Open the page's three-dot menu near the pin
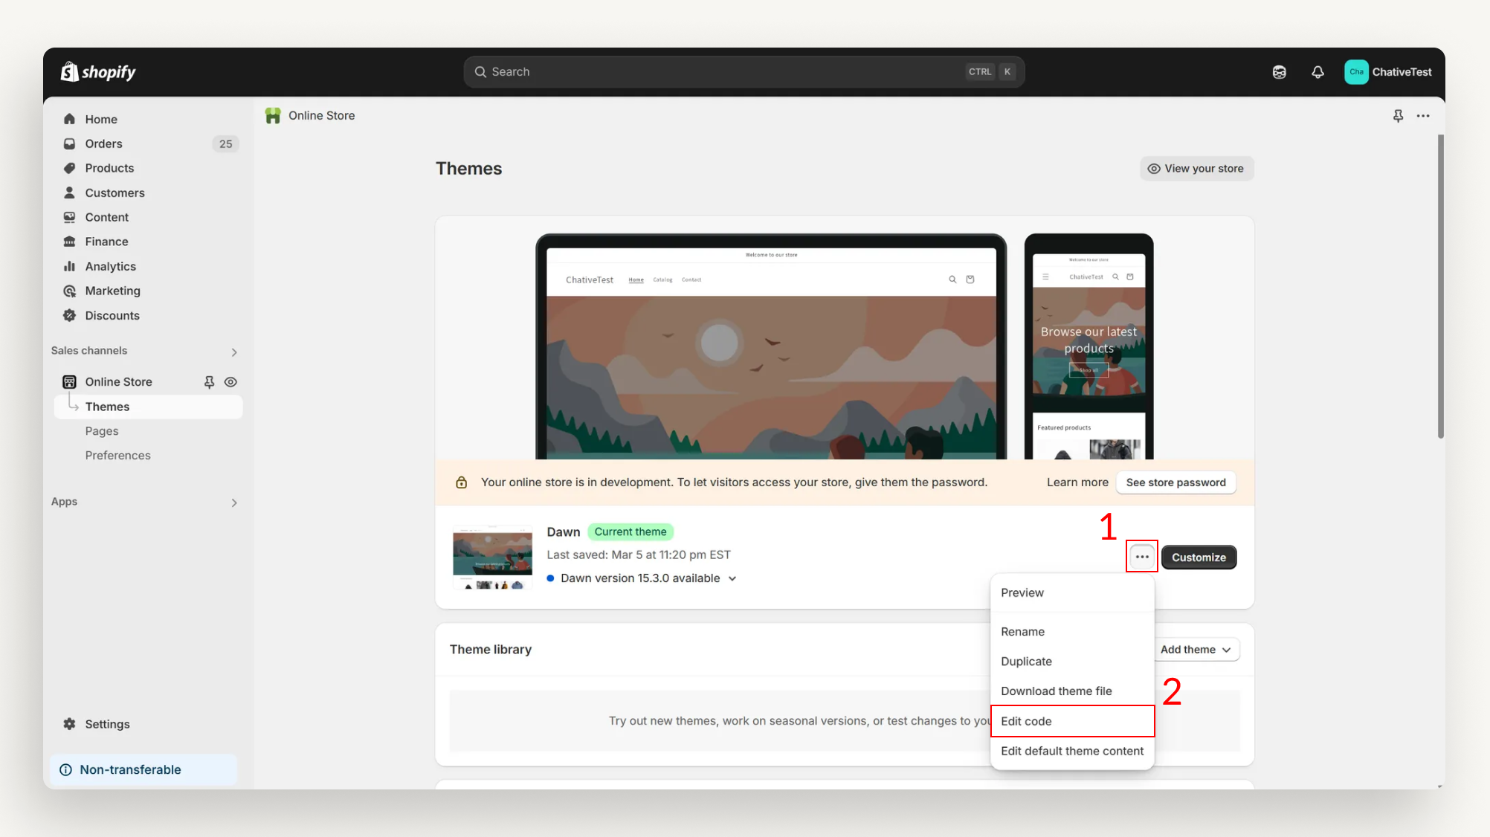 [x=1423, y=116]
